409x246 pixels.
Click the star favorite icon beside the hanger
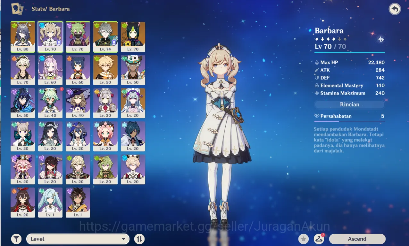pyautogui.click(x=304, y=239)
